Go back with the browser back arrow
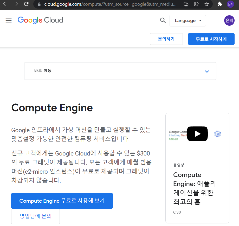 [x=5, y=4]
